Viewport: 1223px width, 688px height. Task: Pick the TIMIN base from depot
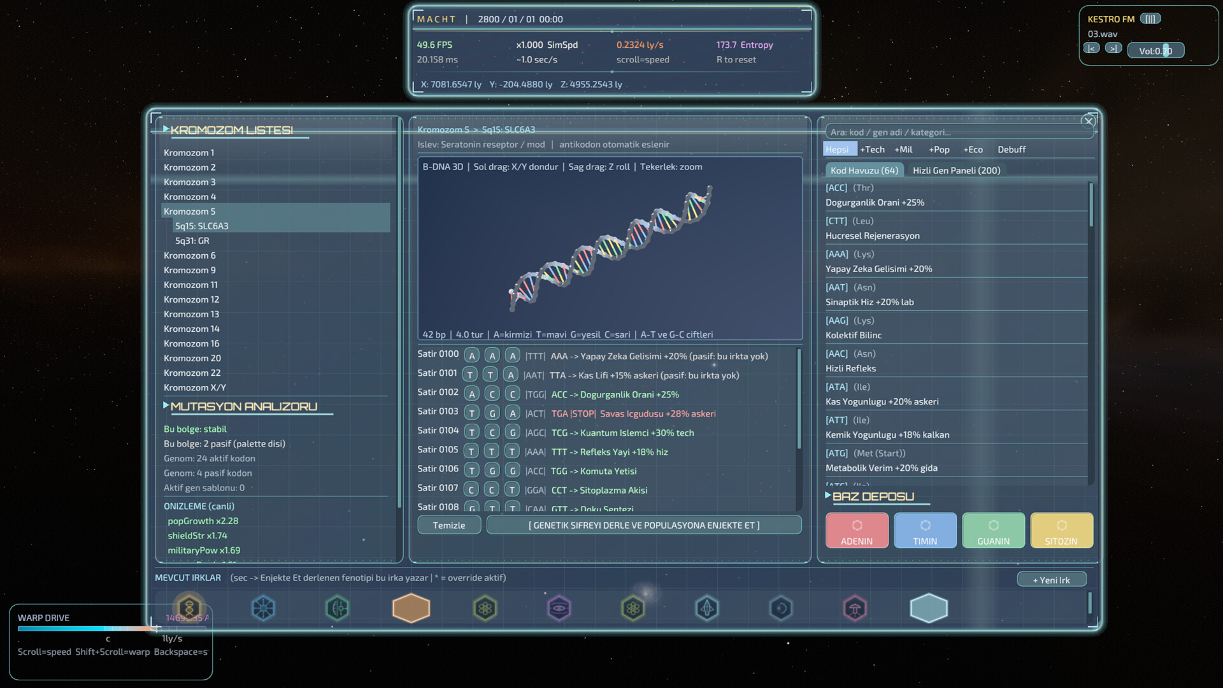(925, 531)
